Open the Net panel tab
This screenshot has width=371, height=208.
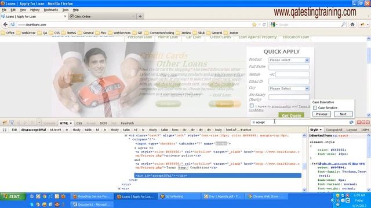coord(114,123)
